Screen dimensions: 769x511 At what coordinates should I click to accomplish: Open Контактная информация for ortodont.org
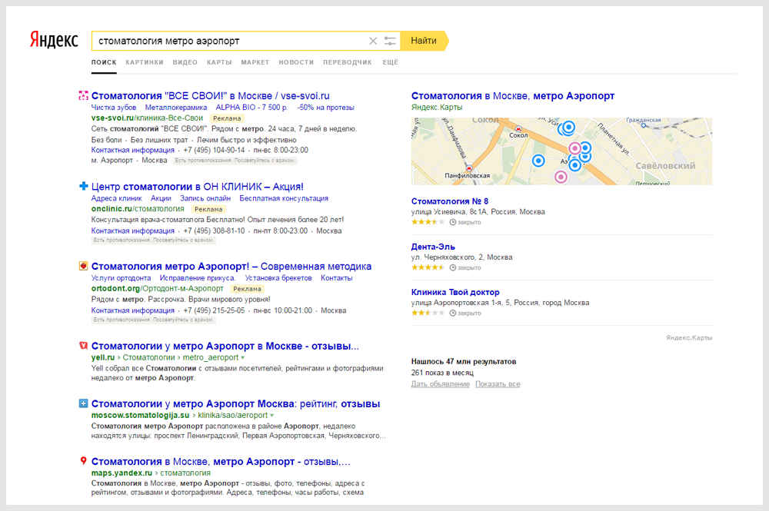pyautogui.click(x=133, y=310)
